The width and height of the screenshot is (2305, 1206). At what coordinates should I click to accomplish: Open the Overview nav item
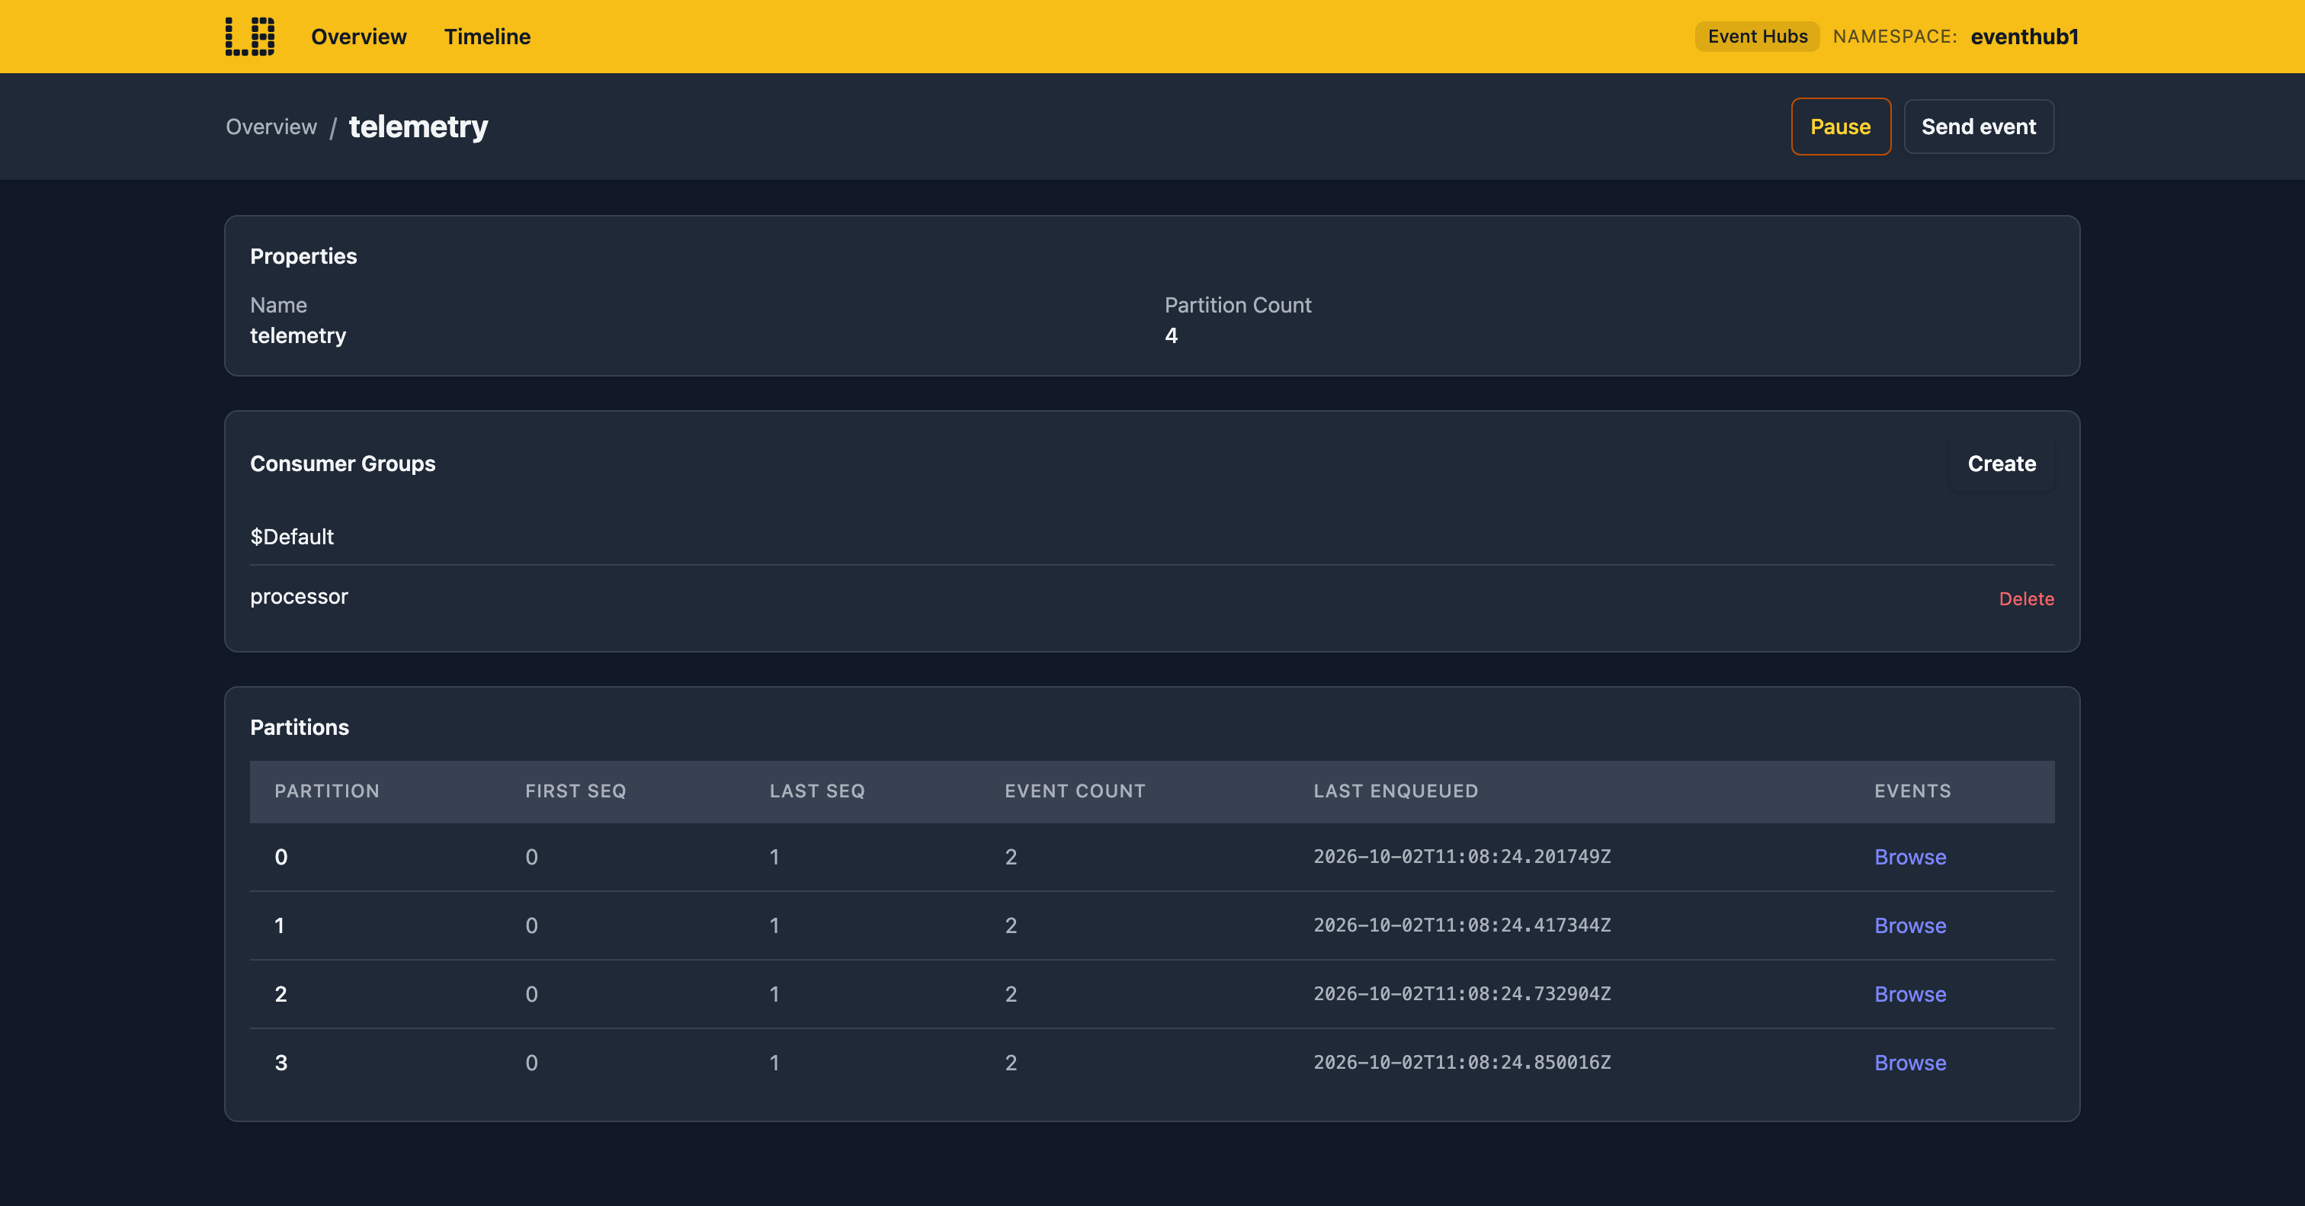click(x=359, y=37)
